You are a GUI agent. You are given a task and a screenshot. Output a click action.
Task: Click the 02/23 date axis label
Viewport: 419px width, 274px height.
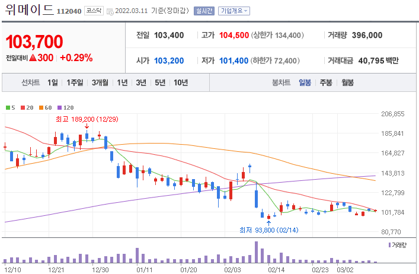320,270
